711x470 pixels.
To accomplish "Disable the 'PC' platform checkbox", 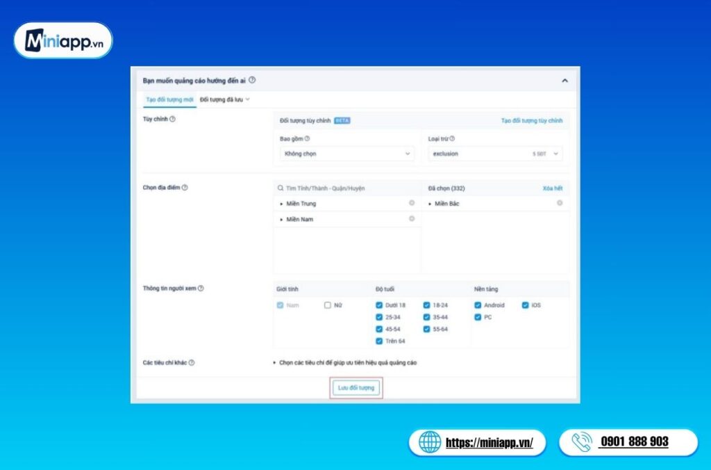I will tap(478, 317).
